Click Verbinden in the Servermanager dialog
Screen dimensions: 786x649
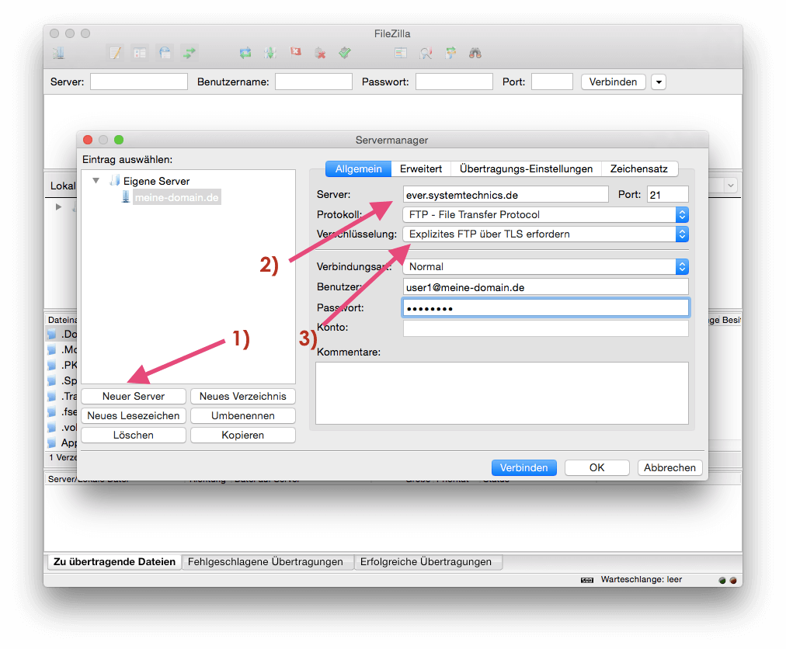[x=523, y=467]
